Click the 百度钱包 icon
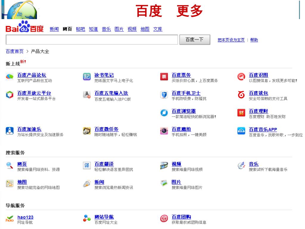 click(x=241, y=95)
